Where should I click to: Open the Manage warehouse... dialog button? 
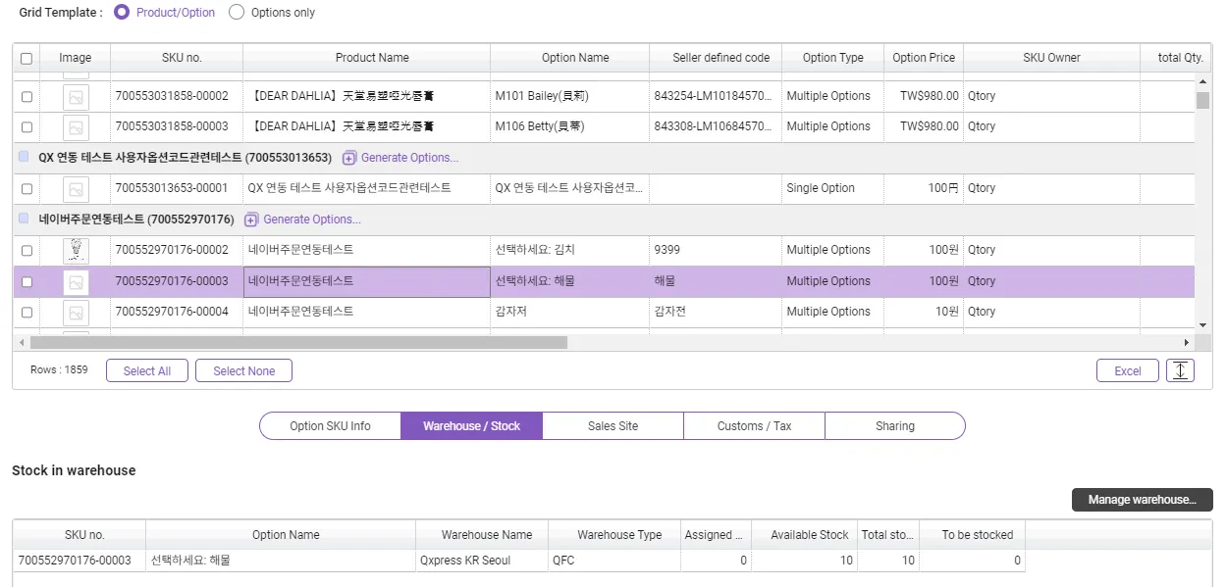click(1142, 500)
